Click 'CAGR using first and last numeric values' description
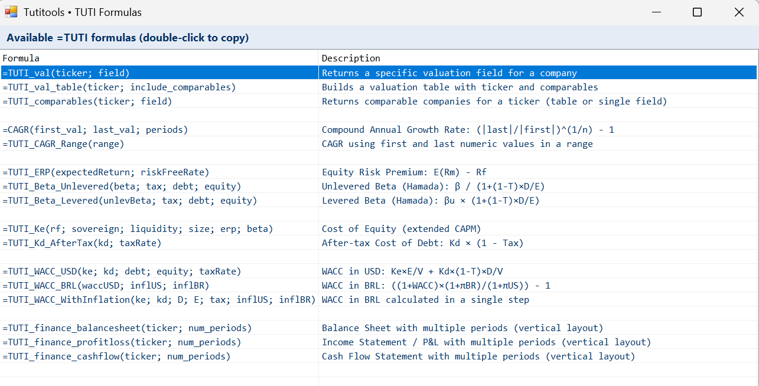 [457, 144]
